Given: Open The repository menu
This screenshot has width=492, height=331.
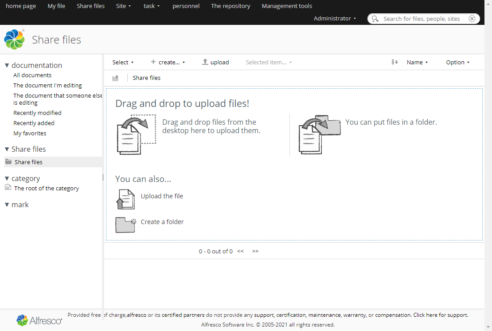Looking at the screenshot, I should click(x=230, y=6).
